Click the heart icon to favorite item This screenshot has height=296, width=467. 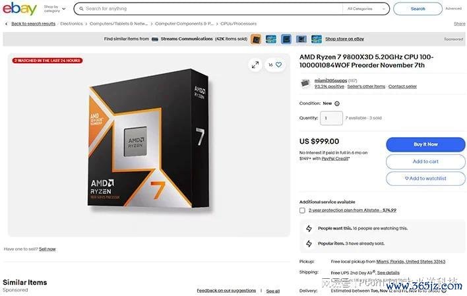click(278, 65)
